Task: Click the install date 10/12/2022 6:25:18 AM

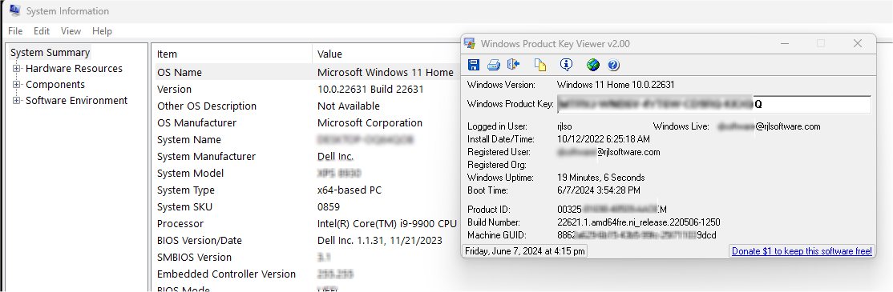Action: (x=603, y=138)
